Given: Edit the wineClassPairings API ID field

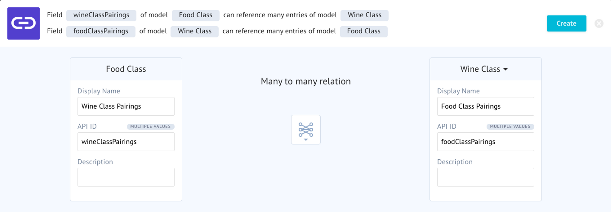Looking at the screenshot, I should coord(126,142).
